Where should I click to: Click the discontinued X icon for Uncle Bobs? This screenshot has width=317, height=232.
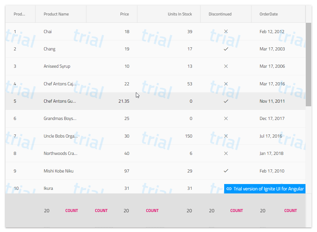[x=226, y=136]
